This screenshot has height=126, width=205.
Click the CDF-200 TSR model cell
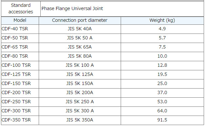coord(20,93)
